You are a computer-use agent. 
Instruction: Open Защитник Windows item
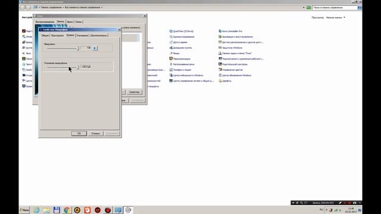point(230,48)
